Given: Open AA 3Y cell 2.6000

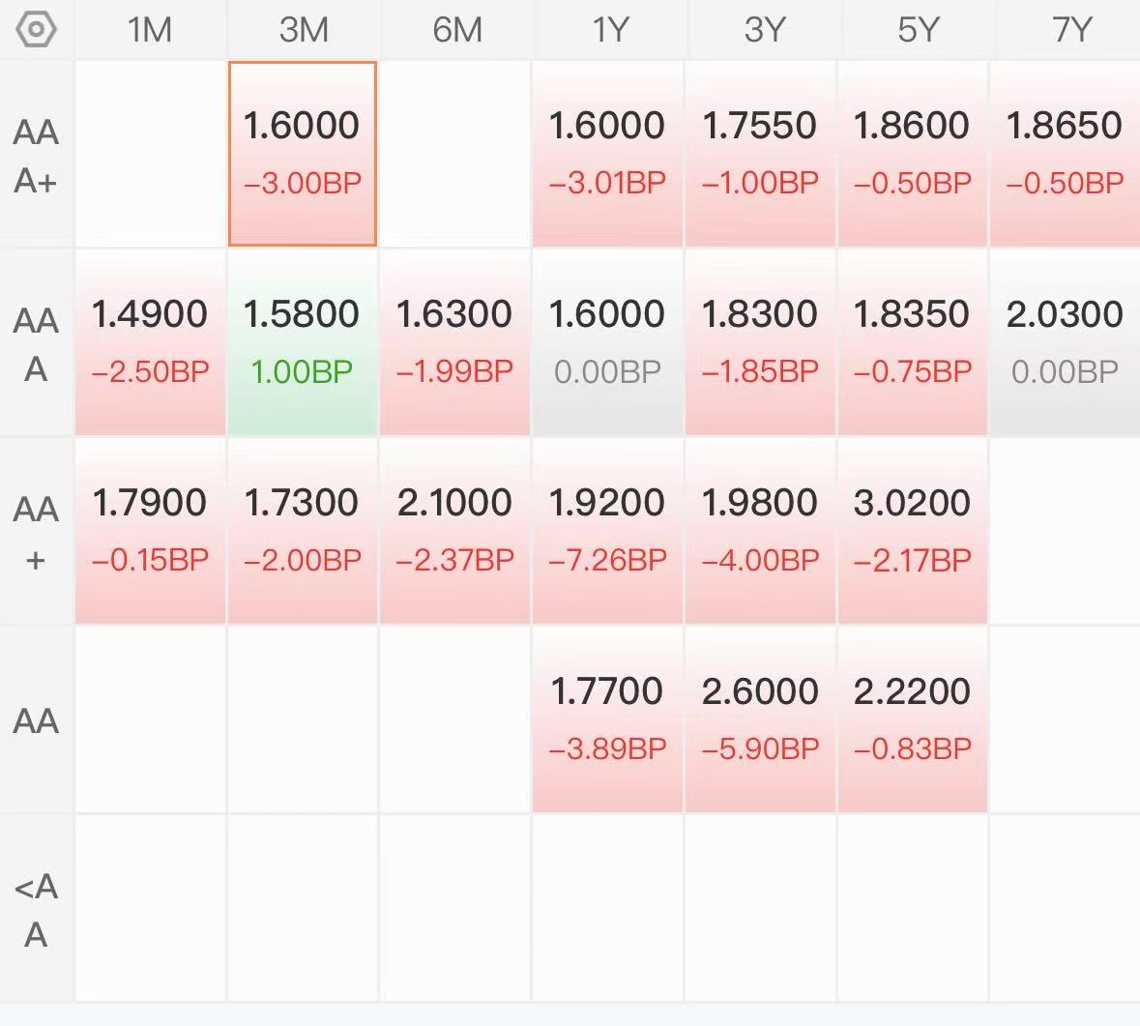Looking at the screenshot, I should coord(760,719).
